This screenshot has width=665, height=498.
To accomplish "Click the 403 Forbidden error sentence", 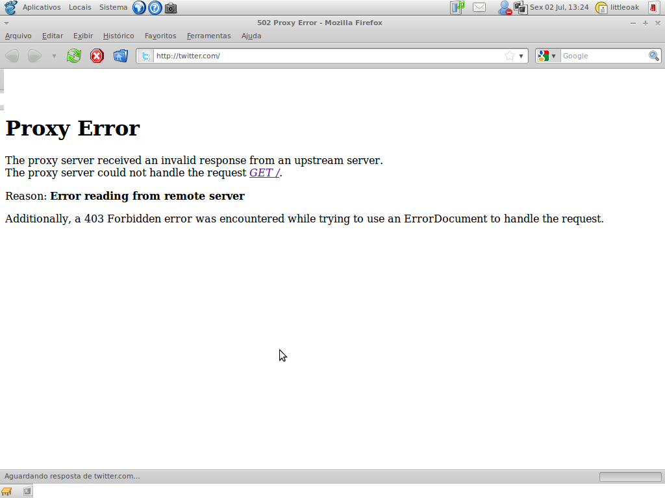I will click(304, 219).
